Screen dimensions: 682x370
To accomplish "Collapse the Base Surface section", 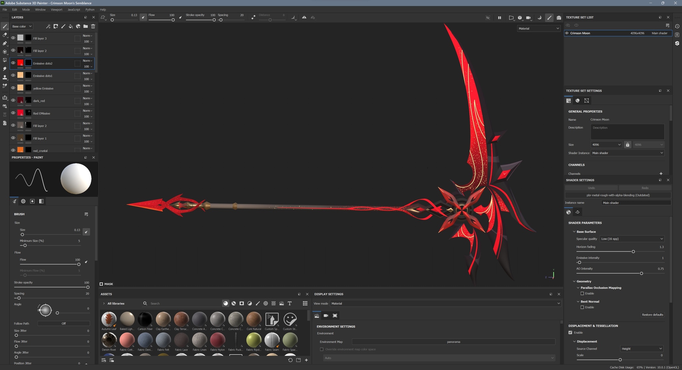I will (x=574, y=232).
